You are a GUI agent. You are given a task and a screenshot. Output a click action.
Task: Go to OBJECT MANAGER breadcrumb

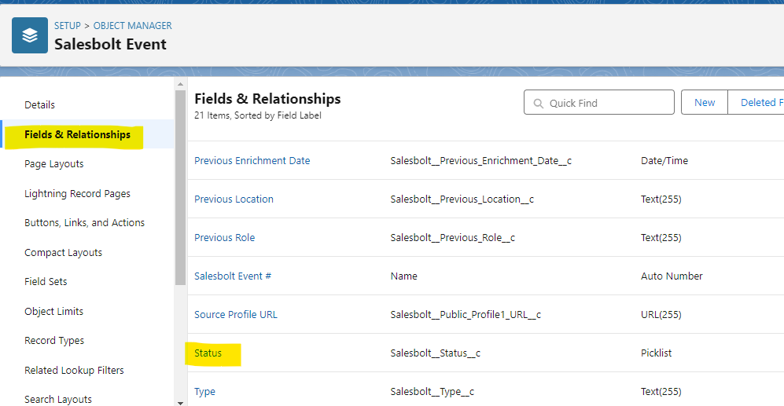coord(132,25)
